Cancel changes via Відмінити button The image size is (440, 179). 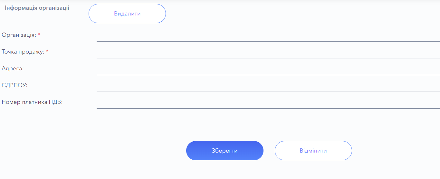pyautogui.click(x=313, y=151)
